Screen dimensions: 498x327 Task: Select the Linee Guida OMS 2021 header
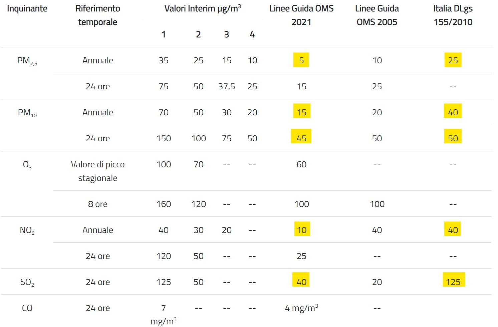pyautogui.click(x=301, y=15)
